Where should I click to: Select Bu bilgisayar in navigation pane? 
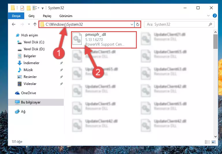click(31, 102)
